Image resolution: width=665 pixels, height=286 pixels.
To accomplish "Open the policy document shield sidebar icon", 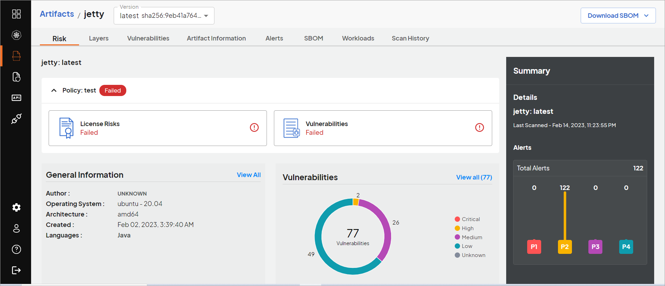I will tap(16, 77).
